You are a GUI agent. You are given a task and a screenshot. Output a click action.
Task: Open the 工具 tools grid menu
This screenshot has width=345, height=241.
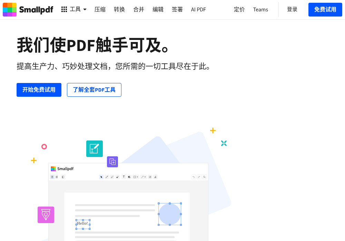click(74, 9)
